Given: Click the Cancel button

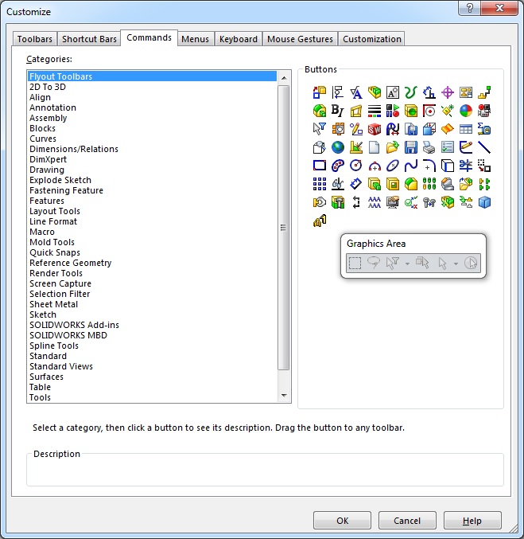Looking at the screenshot, I should pyautogui.click(x=407, y=521).
